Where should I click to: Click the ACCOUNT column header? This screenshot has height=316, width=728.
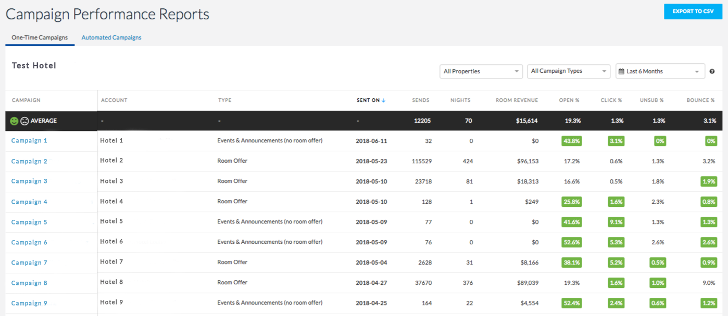(114, 100)
